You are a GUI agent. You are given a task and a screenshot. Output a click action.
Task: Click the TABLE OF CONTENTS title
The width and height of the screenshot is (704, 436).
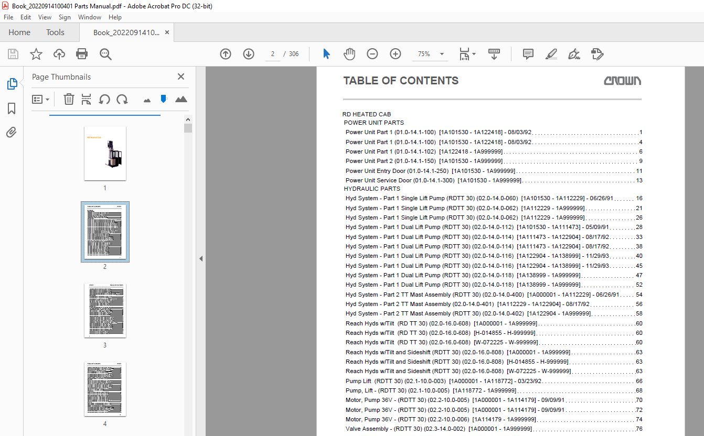click(x=401, y=81)
